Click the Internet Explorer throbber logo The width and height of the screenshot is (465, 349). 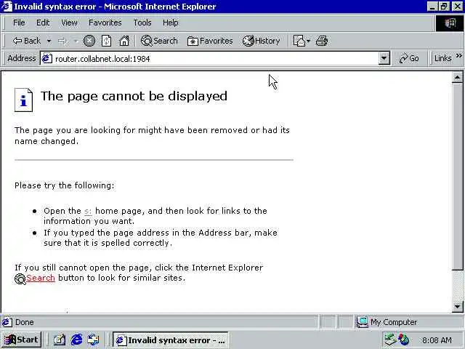pyautogui.click(x=450, y=23)
